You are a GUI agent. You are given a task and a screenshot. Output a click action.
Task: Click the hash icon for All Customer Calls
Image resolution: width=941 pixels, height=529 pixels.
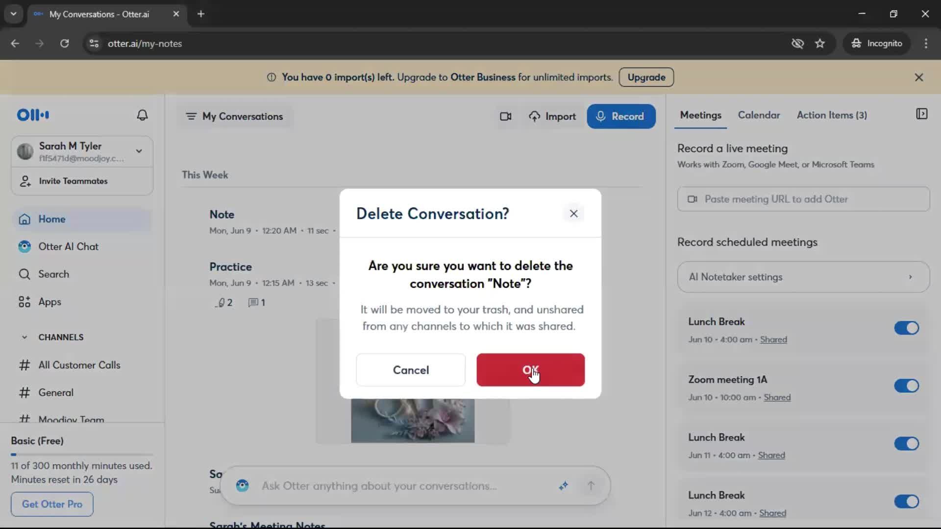point(25,365)
